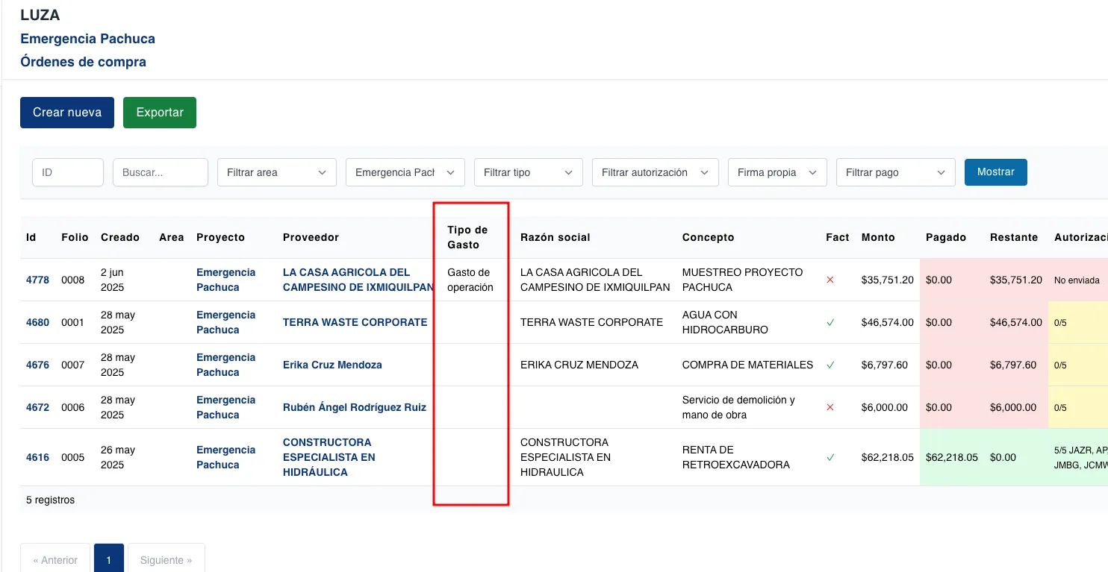This screenshot has width=1108, height=572.
Task: Select provider Erika Cruz Mendoza link
Action: (332, 365)
